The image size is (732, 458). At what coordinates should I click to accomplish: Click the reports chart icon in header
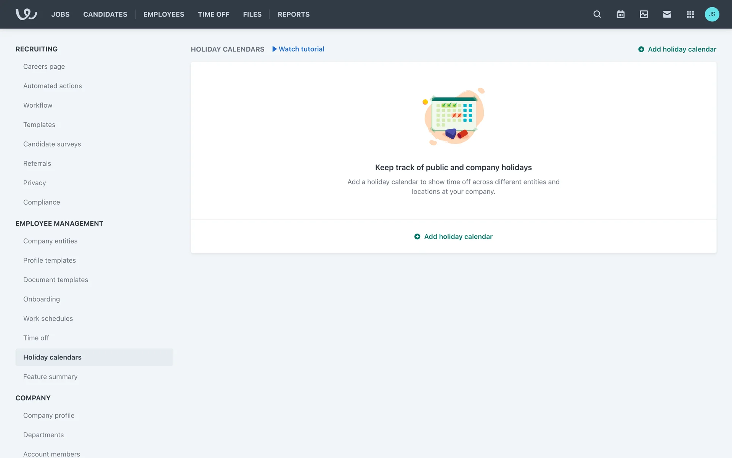pyautogui.click(x=644, y=14)
